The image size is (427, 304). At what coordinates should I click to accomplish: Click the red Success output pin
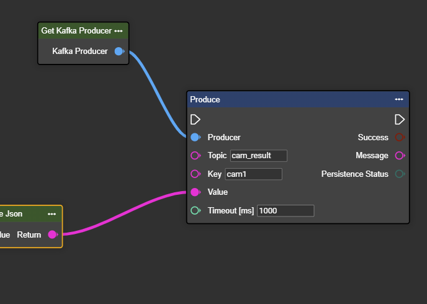point(400,137)
